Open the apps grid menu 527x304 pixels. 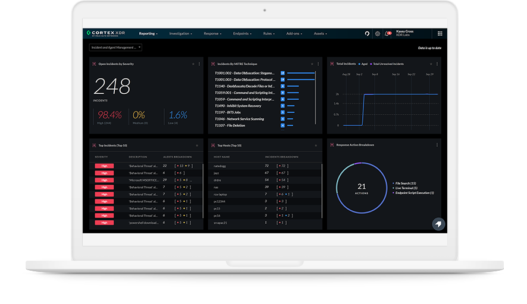pos(440,34)
